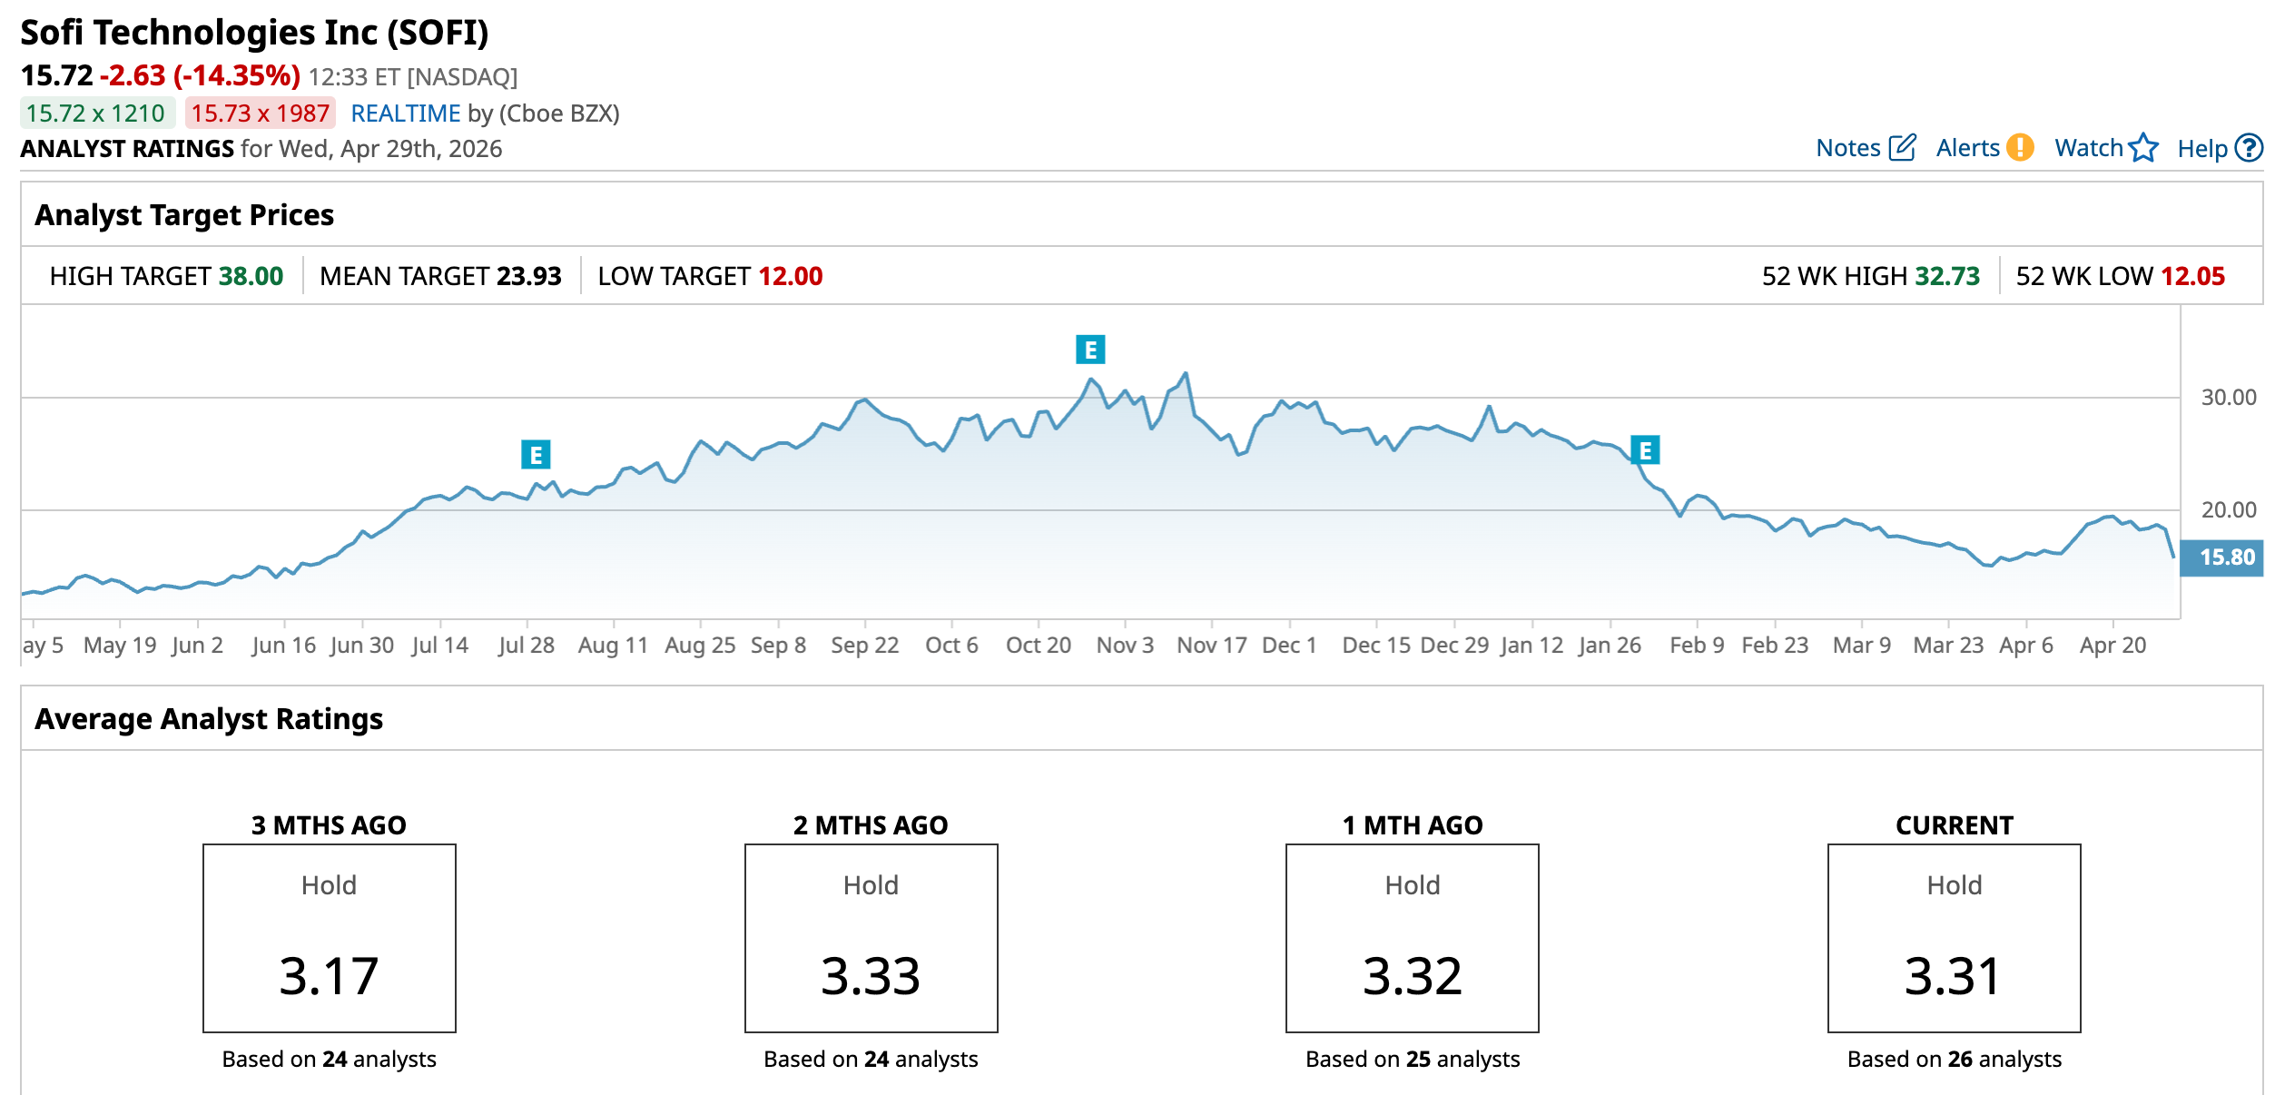Click the earnings E marker near Jul 28

coord(536,454)
